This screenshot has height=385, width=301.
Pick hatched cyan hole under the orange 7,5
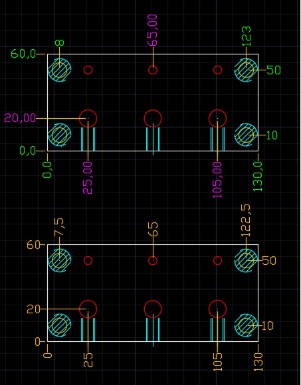point(59,260)
